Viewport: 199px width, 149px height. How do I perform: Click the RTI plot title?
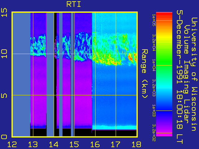[74, 4]
